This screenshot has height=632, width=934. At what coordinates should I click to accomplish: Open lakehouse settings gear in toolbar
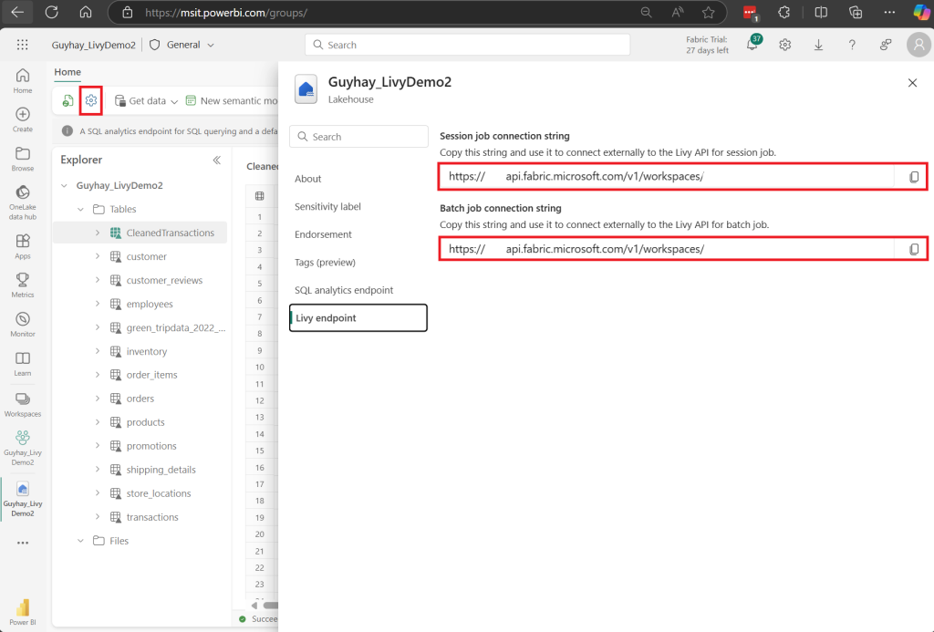(x=91, y=100)
